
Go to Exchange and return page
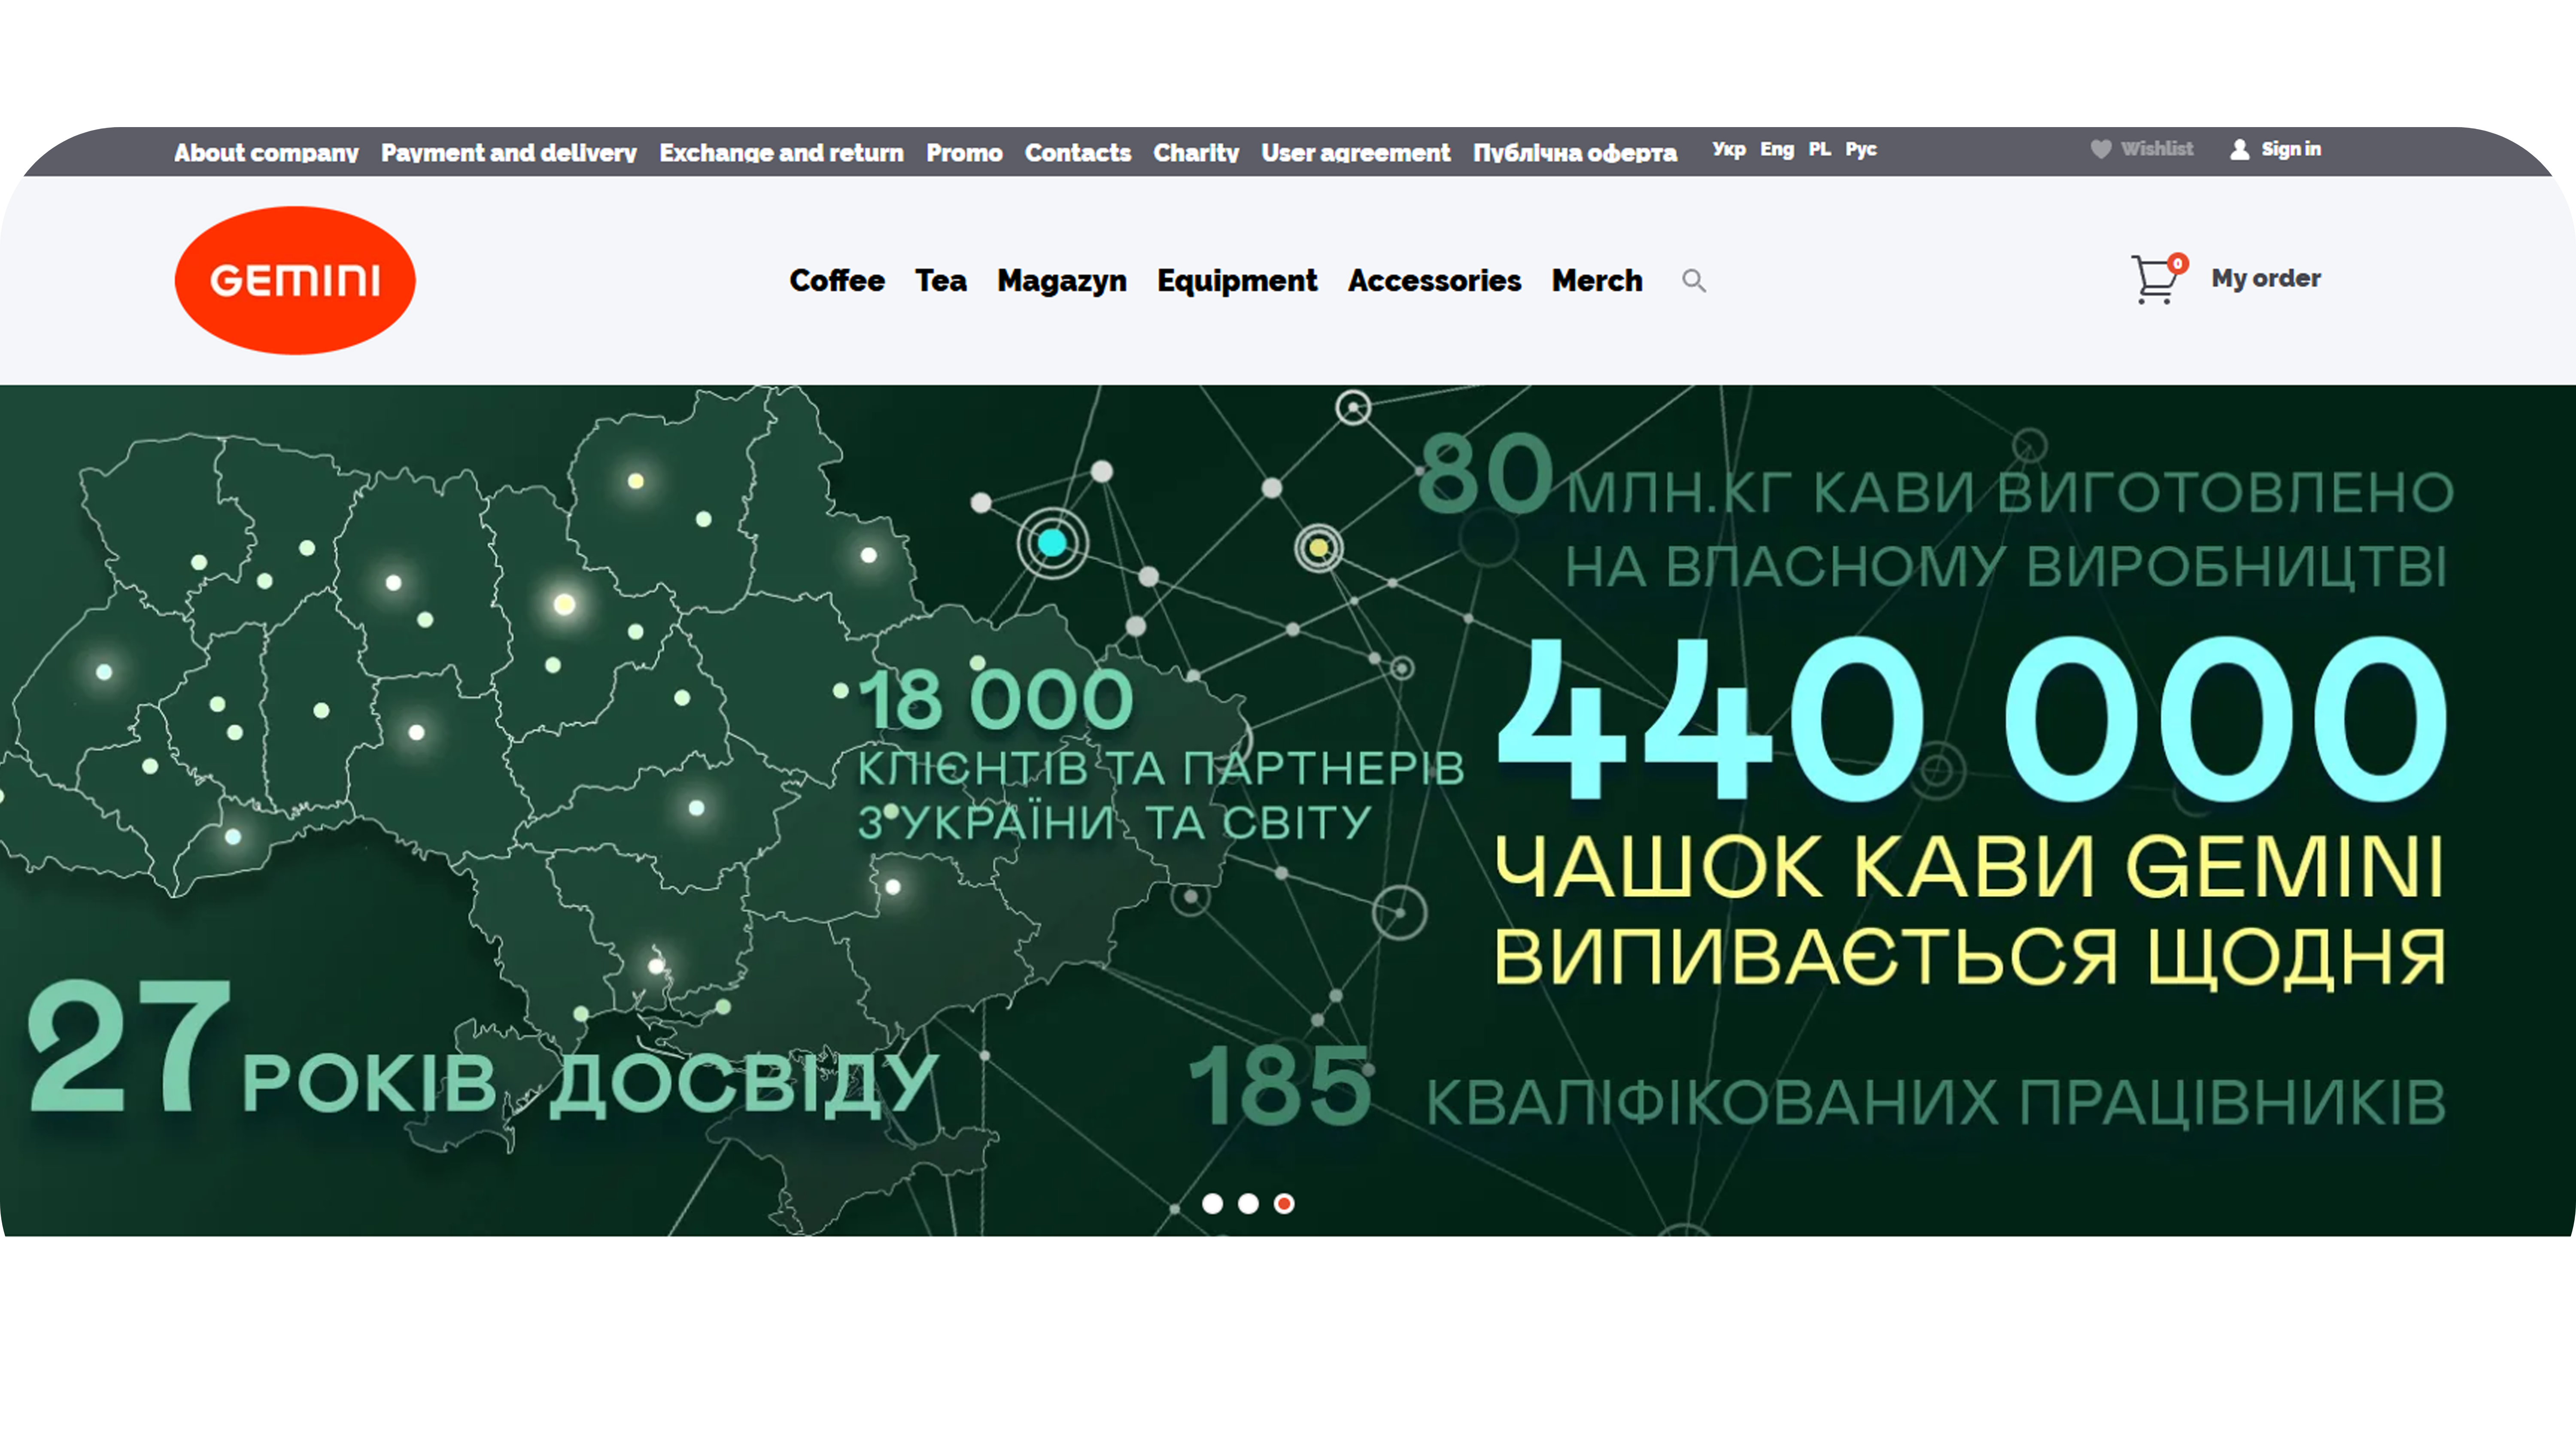pos(781,152)
